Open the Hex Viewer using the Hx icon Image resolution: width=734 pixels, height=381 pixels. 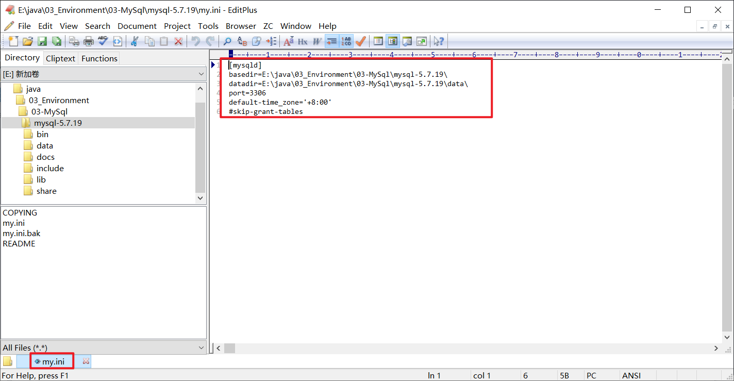pyautogui.click(x=302, y=41)
